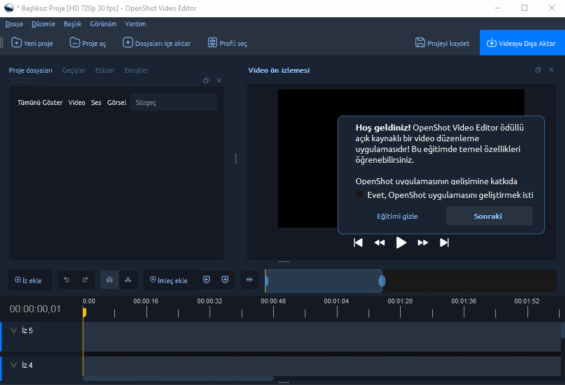565x385 pixels.
Task: Play the video preview
Action: click(401, 243)
